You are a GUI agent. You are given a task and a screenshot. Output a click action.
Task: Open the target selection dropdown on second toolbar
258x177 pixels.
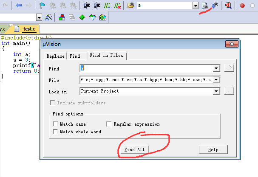(x=39, y=17)
